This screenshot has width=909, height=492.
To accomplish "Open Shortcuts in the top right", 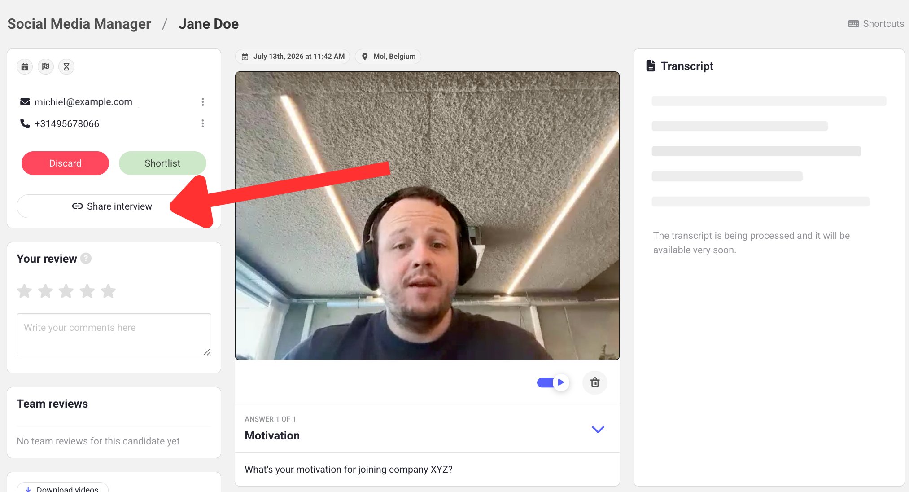I will tap(876, 24).
